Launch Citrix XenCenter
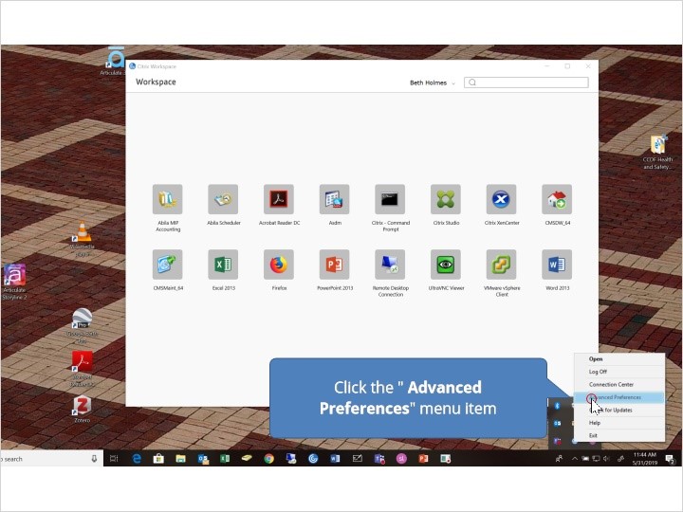Image resolution: width=683 pixels, height=512 pixels. (x=501, y=200)
